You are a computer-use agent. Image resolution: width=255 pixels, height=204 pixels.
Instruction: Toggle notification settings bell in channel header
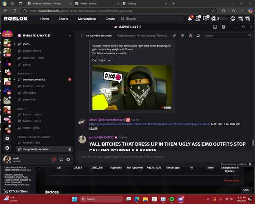tap(183, 36)
